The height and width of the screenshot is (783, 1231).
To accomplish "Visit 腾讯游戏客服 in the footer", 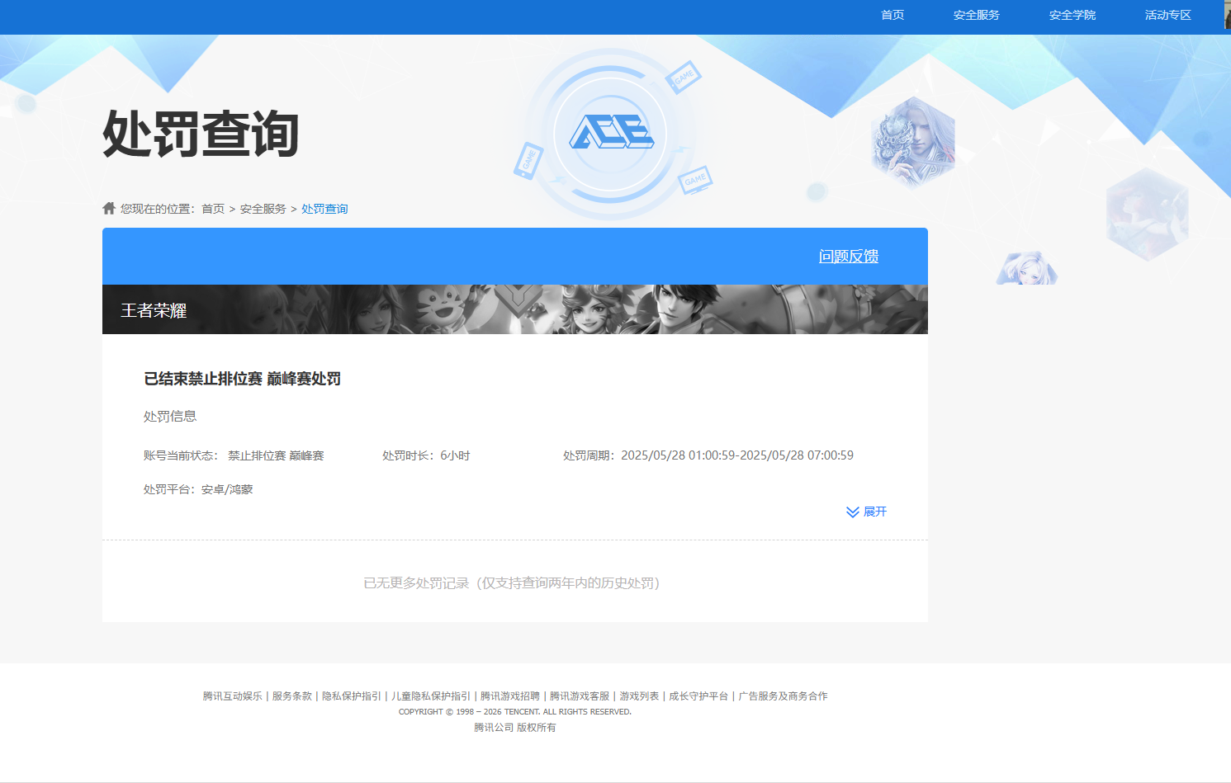I will pos(580,696).
